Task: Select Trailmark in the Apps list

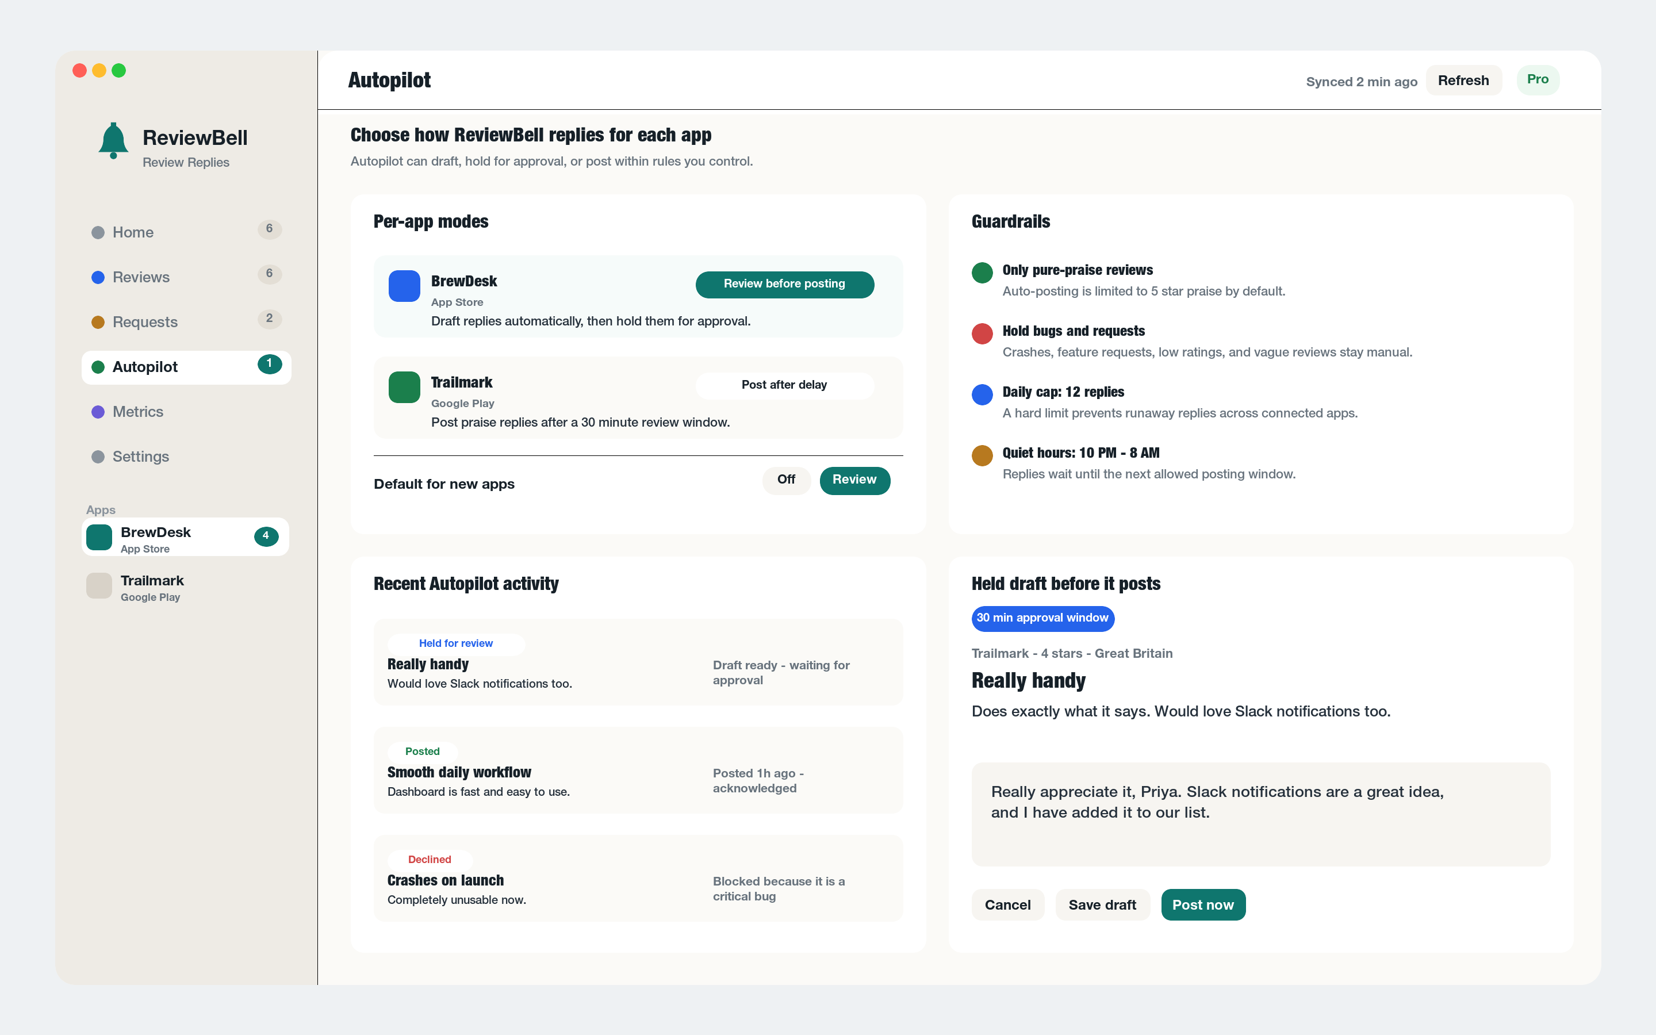Action: (186, 586)
